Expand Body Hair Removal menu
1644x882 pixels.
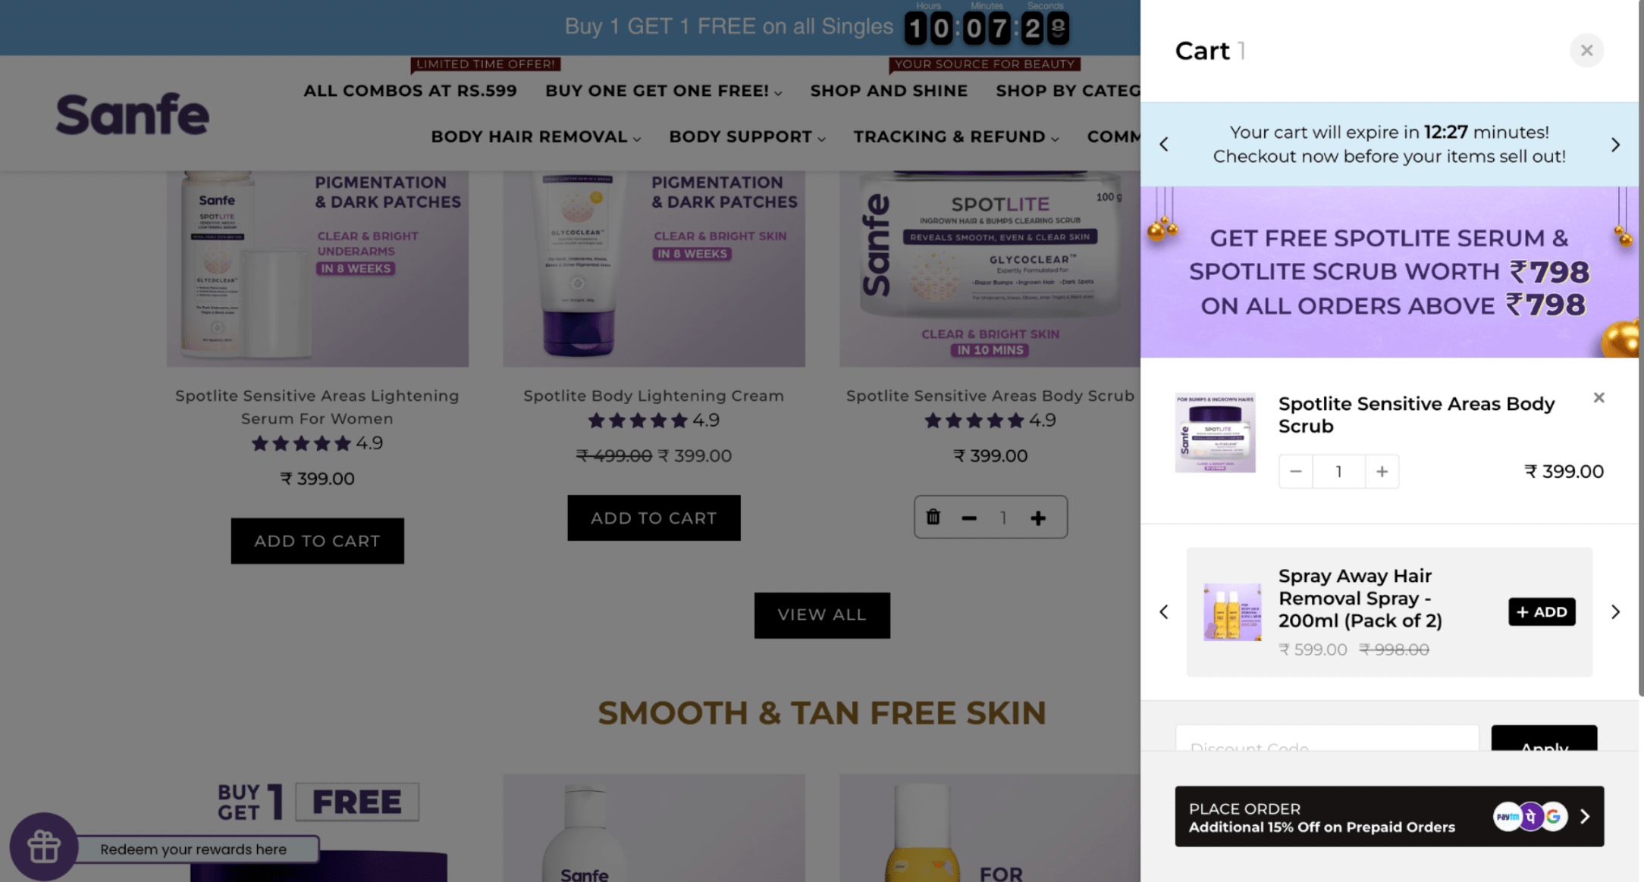535,137
